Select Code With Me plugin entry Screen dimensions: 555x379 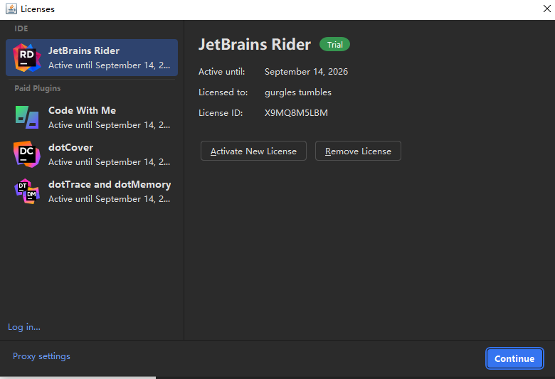[92, 117]
